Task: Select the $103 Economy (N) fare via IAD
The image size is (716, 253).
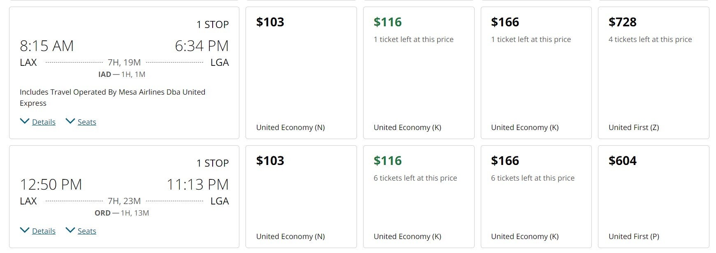Action: (301, 73)
